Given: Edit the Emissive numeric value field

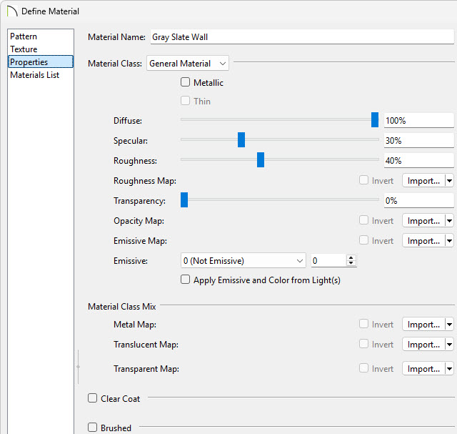Looking at the screenshot, I should 328,261.
